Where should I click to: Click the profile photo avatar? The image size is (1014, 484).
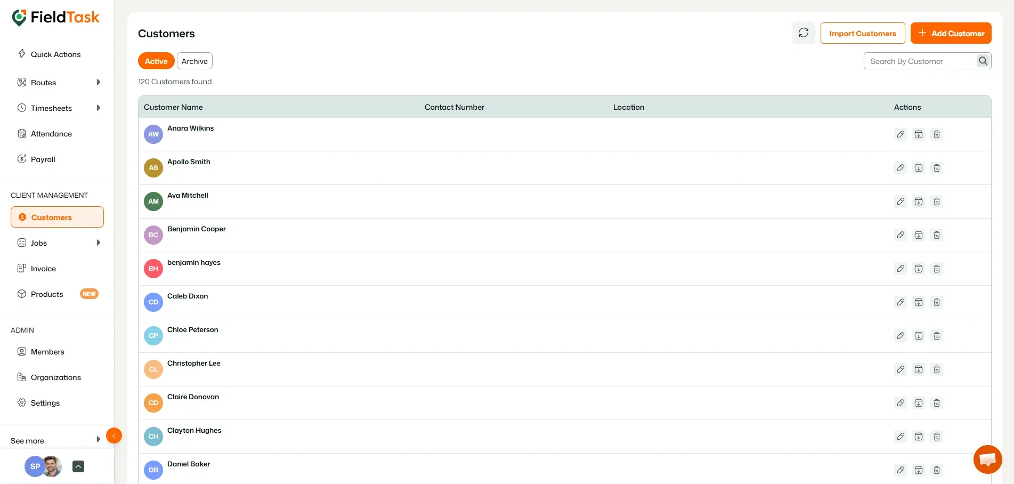(x=53, y=466)
